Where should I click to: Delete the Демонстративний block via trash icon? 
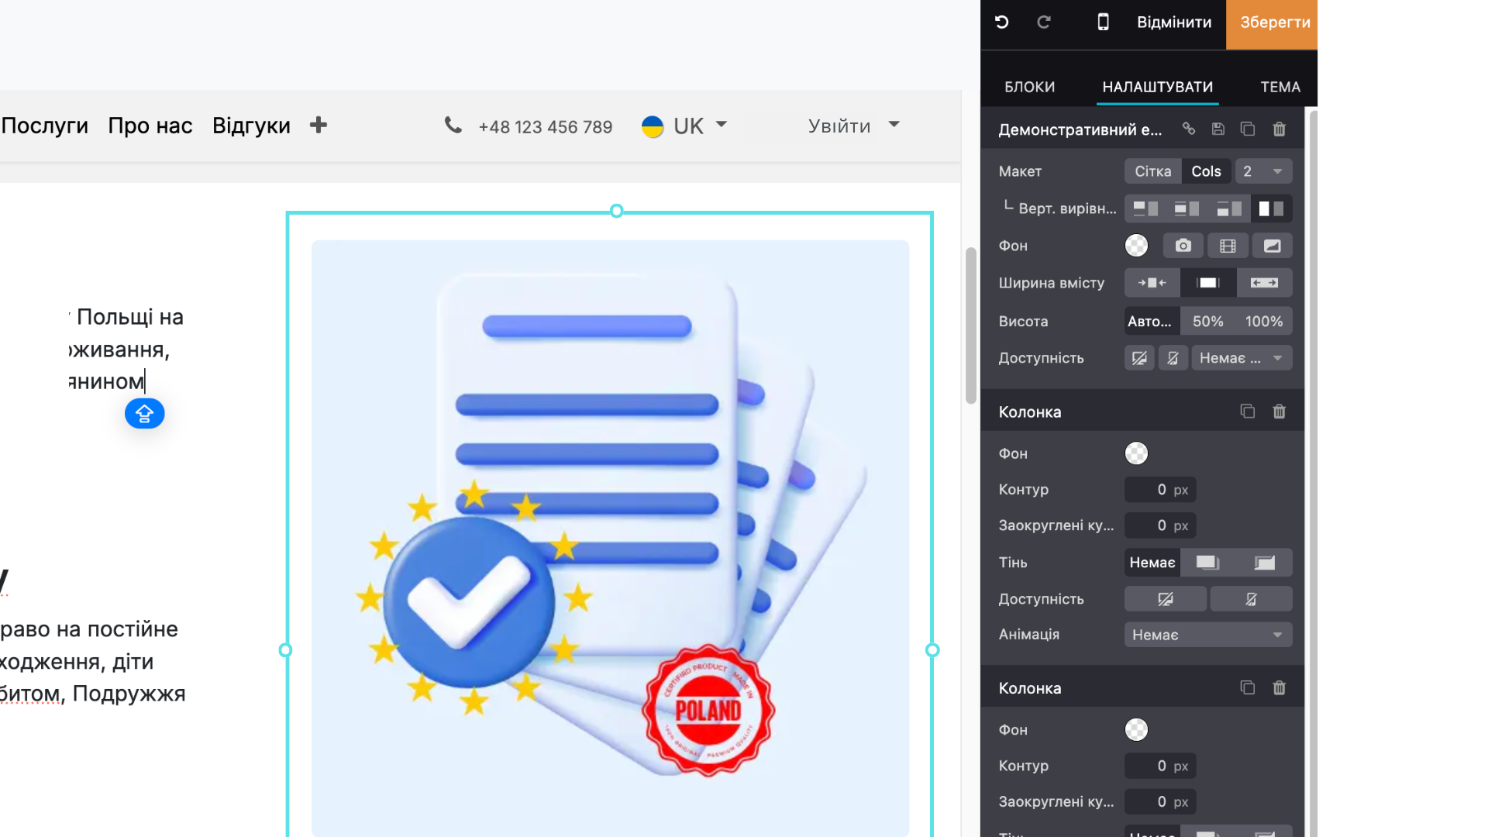tap(1279, 129)
